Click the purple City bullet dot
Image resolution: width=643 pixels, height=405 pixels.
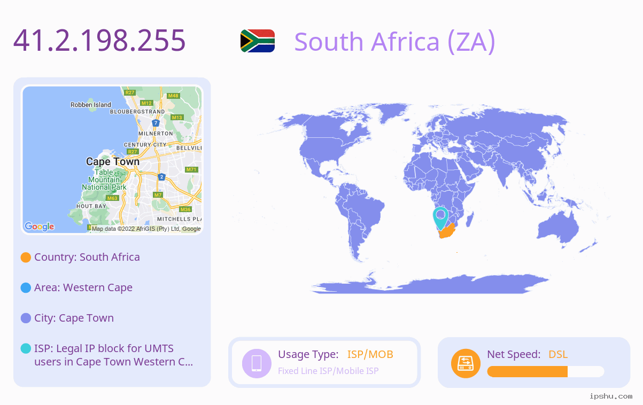pyautogui.click(x=26, y=318)
